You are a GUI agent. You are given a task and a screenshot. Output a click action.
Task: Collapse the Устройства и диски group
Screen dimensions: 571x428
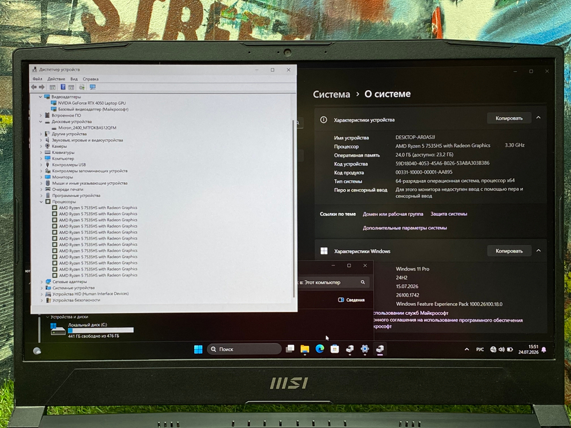47,317
